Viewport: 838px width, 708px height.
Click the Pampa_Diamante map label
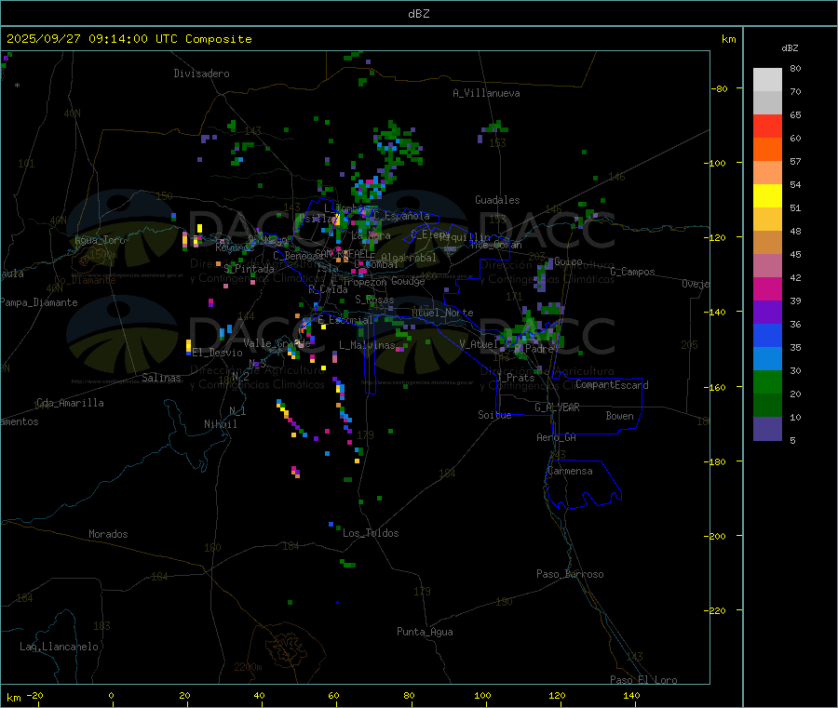[x=39, y=302]
